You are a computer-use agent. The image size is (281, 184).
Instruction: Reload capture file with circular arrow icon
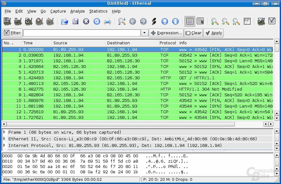tap(97, 21)
